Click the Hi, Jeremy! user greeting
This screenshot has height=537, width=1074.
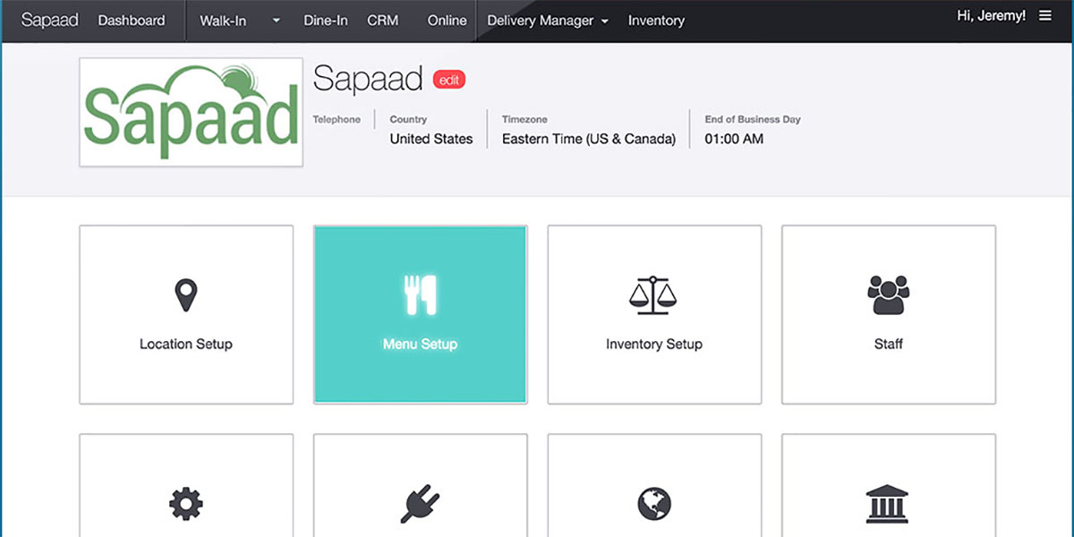(991, 16)
